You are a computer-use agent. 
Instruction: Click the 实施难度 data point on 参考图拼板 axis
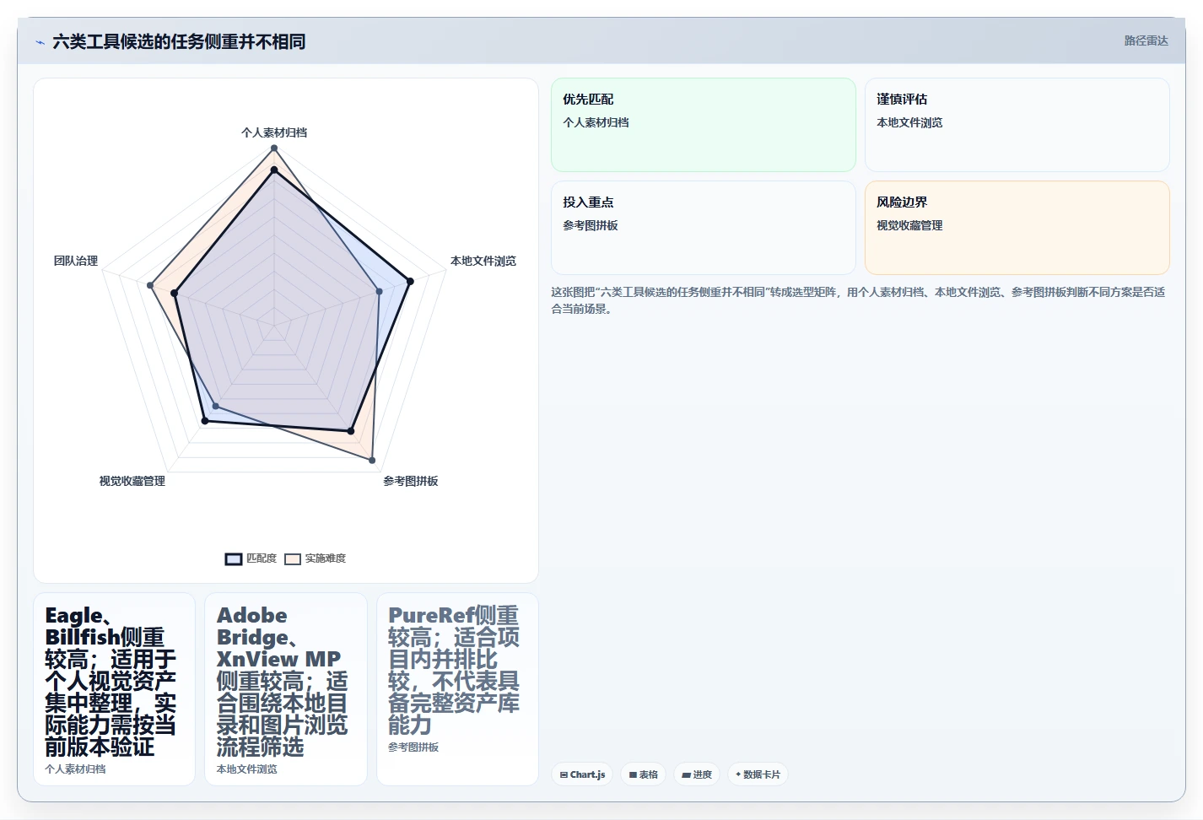point(372,461)
